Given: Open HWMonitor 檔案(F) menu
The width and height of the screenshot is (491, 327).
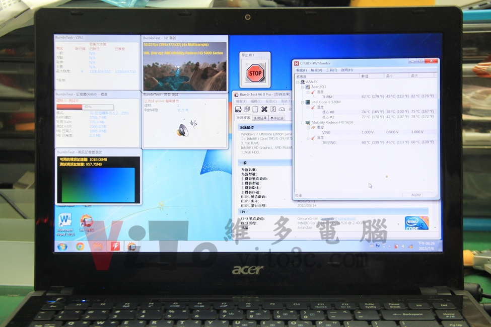Looking at the screenshot, I should [302, 70].
